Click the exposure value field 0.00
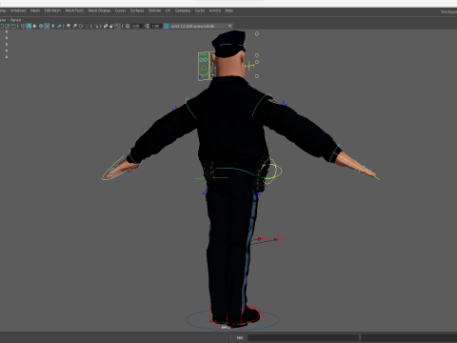 click(136, 26)
